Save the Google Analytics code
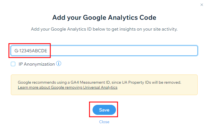 tap(104, 110)
